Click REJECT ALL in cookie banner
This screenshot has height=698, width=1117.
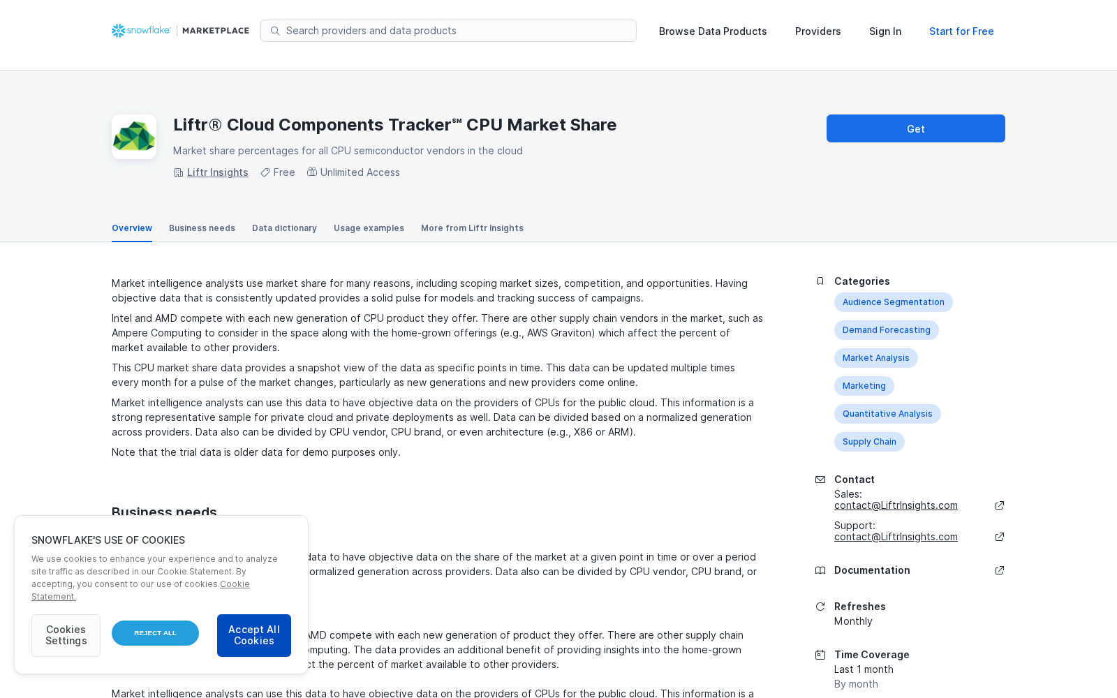click(x=155, y=633)
